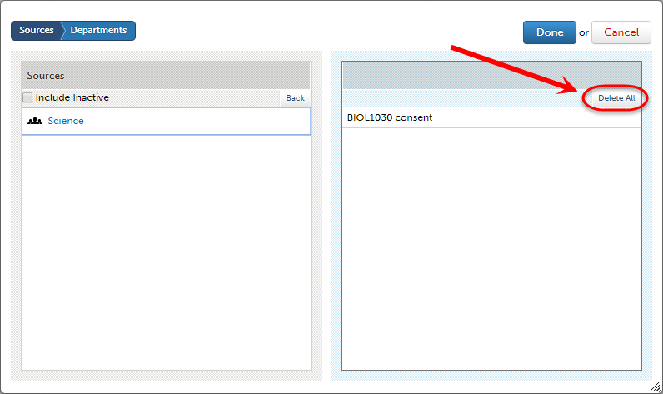Click the Departments breadcrumb

pyautogui.click(x=98, y=31)
